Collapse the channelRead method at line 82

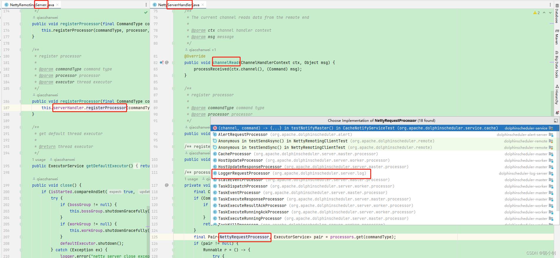pyautogui.click(x=173, y=63)
